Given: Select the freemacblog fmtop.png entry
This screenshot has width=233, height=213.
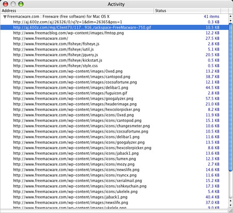Looking at the screenshot, I should (114, 33).
